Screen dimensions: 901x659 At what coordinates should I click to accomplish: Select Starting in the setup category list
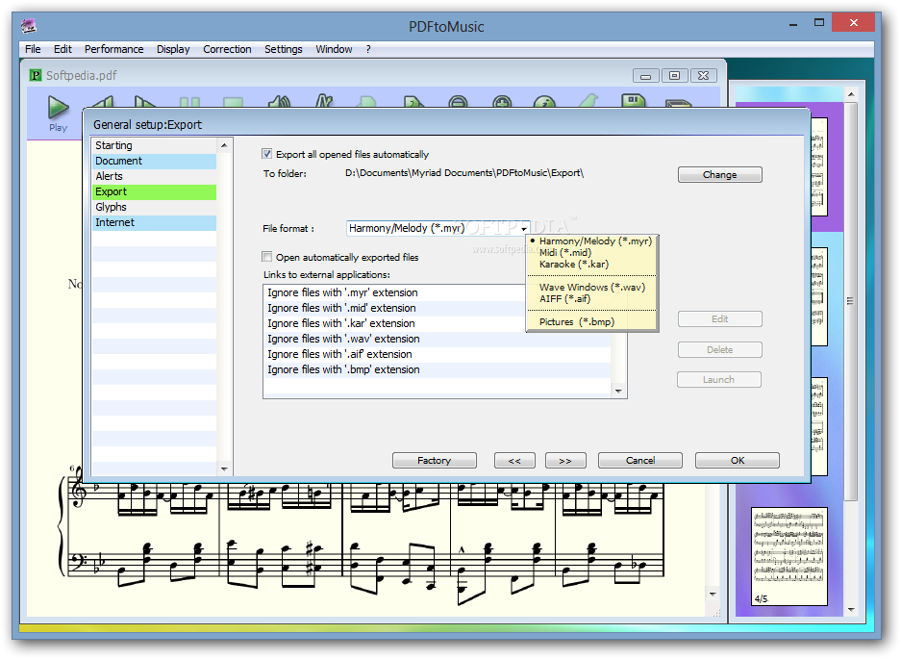coord(154,145)
